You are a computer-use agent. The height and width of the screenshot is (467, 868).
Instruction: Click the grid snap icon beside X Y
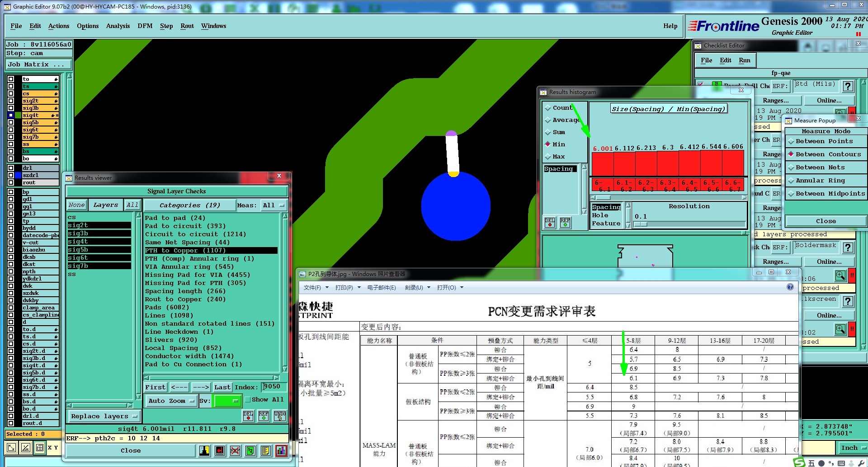coord(40,448)
